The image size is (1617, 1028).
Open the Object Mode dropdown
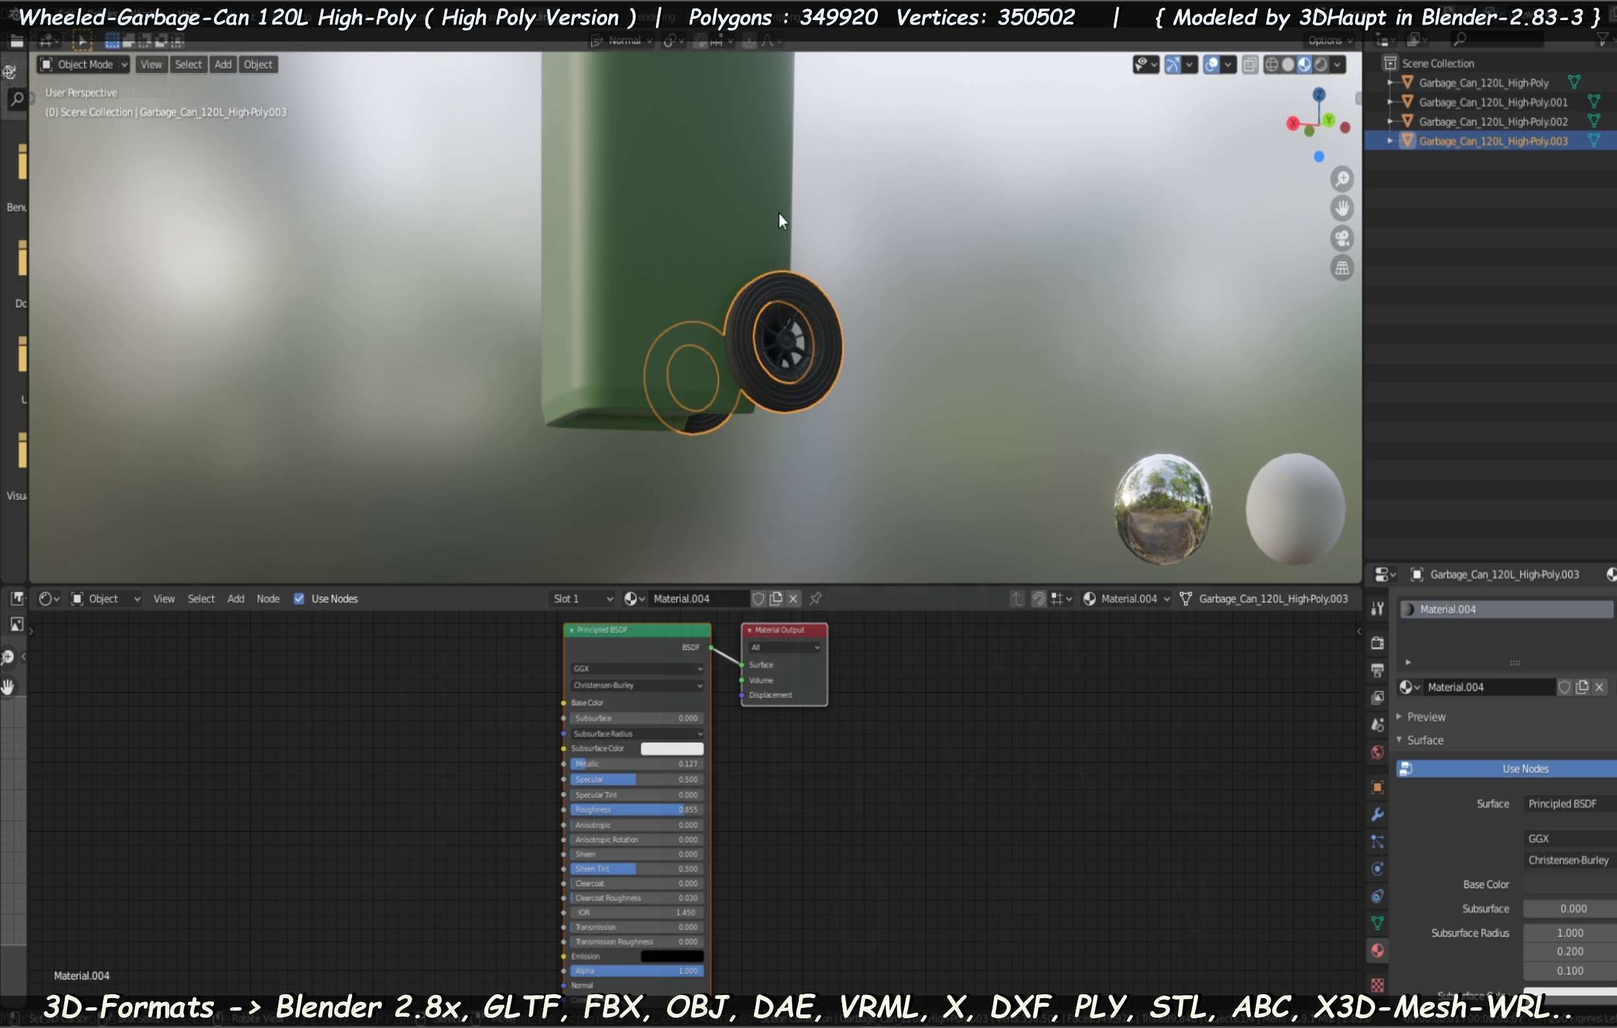(x=84, y=64)
